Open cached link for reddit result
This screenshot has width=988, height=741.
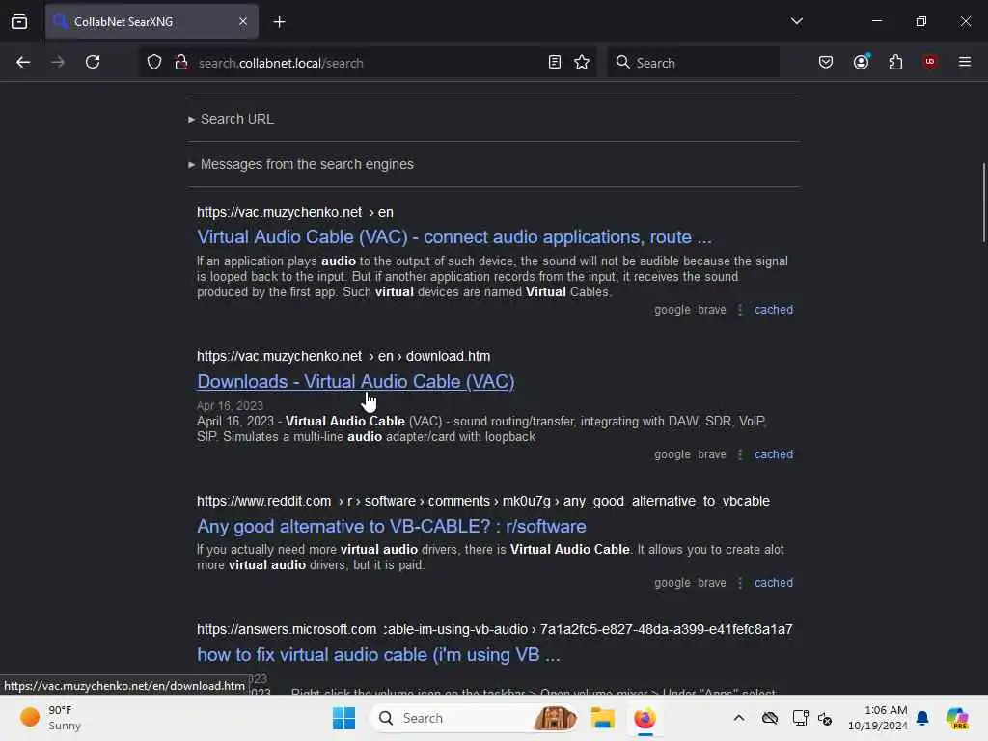tap(774, 583)
